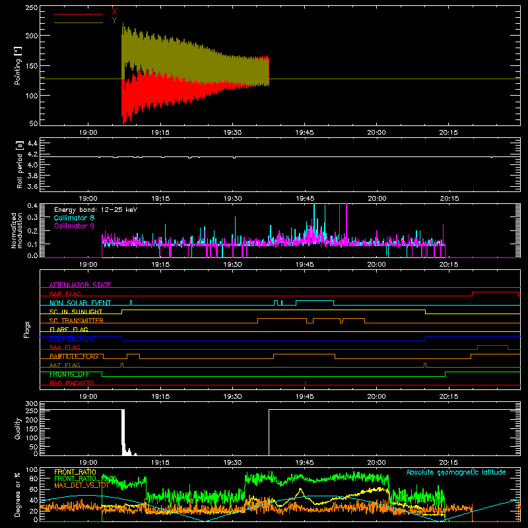The image size is (528, 528).
Task: Select the X legend label
Action: click(x=114, y=11)
